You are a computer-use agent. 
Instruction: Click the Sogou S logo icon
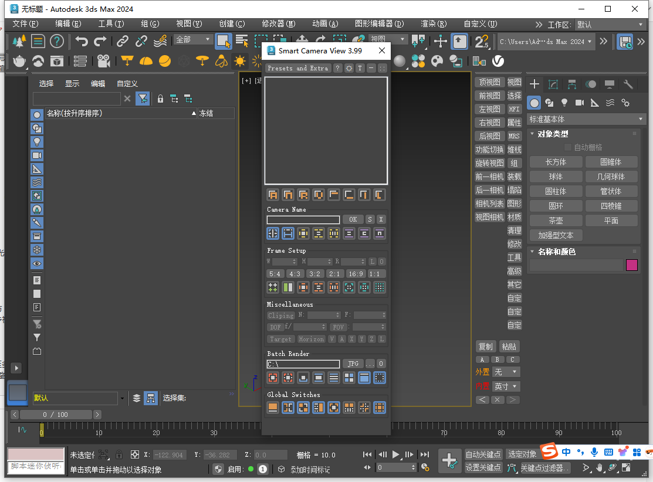(x=549, y=451)
